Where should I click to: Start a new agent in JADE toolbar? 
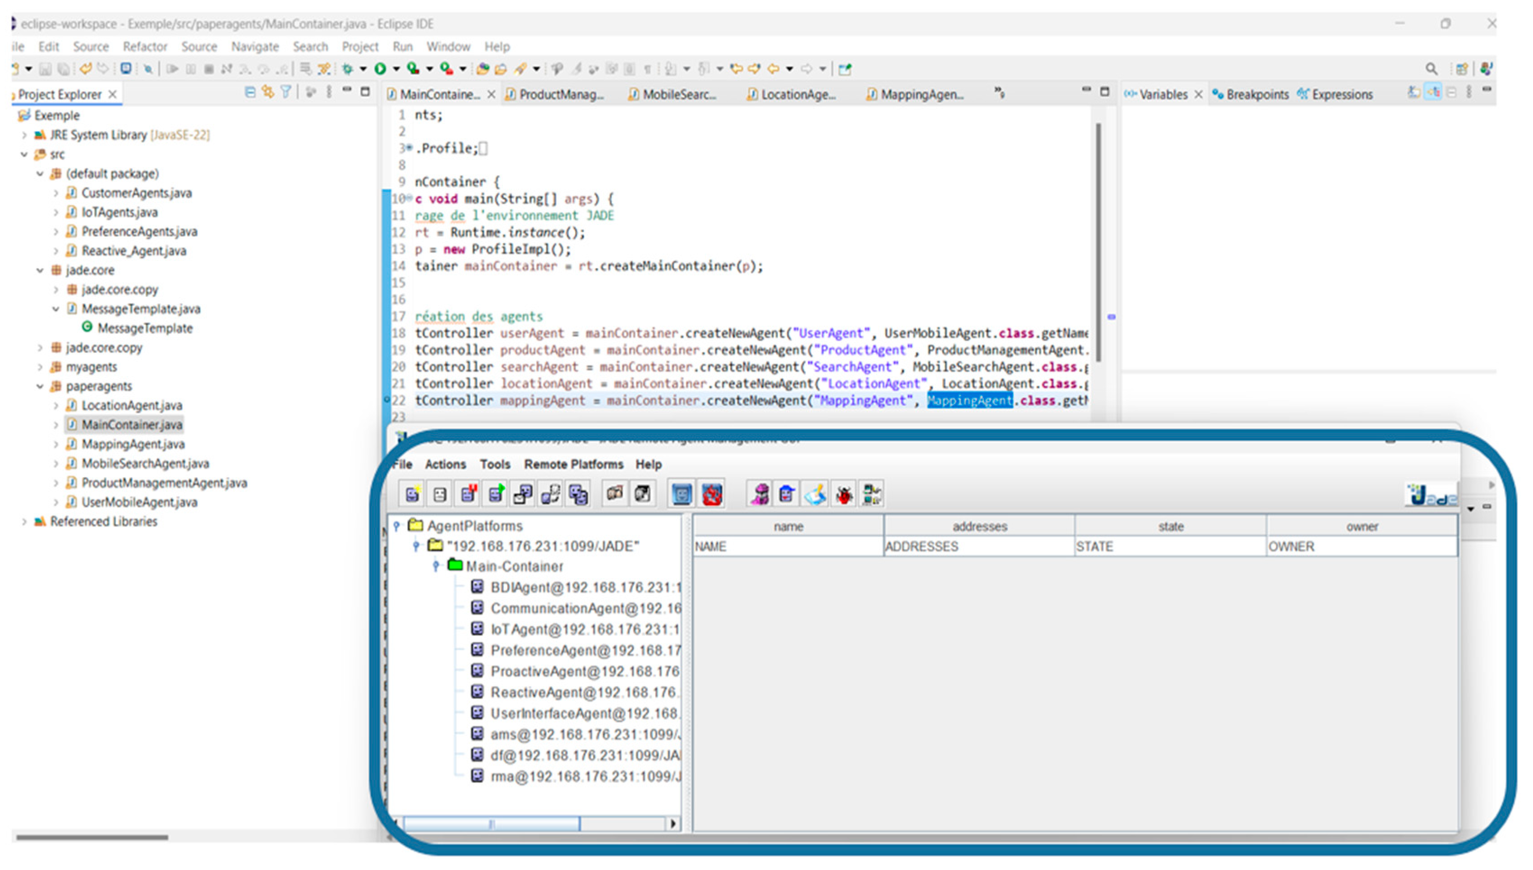(x=412, y=494)
